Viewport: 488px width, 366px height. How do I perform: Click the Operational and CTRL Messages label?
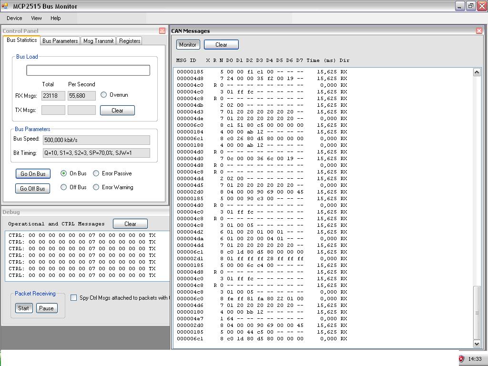(56, 224)
